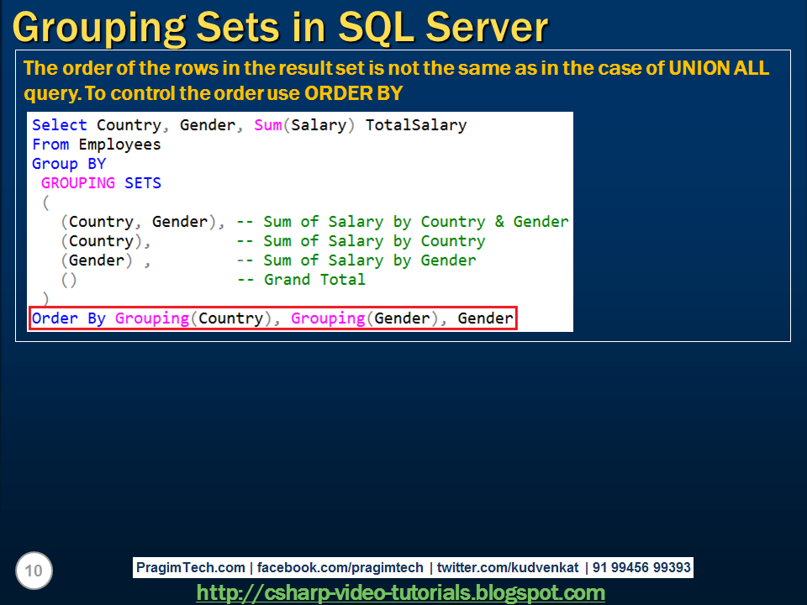Click the slide number 10 badge
807x605 pixels.
pos(34,570)
